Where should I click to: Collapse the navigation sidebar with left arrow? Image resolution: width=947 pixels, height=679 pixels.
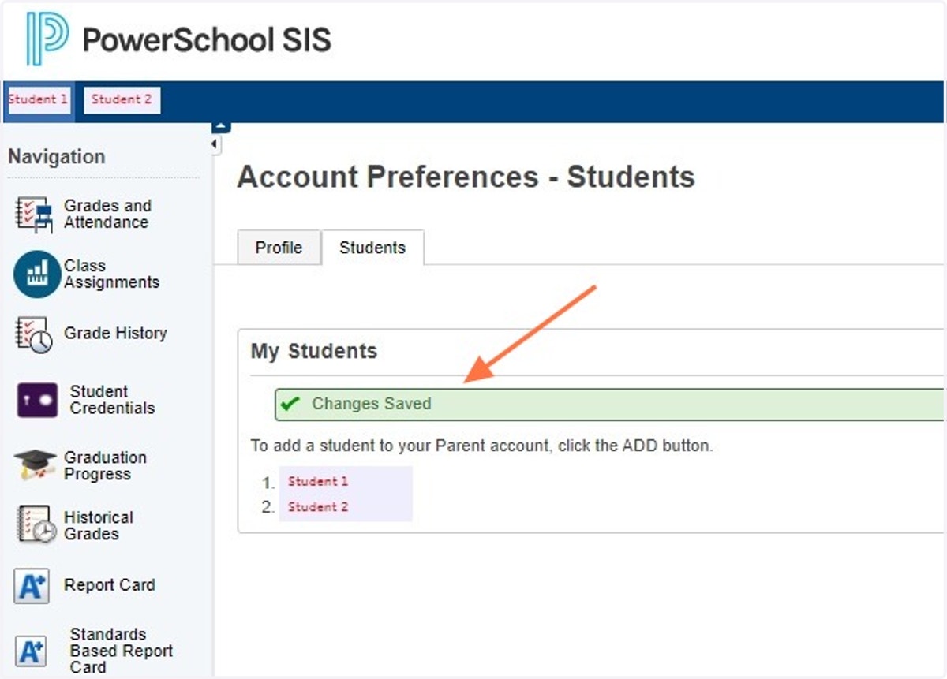click(x=215, y=144)
